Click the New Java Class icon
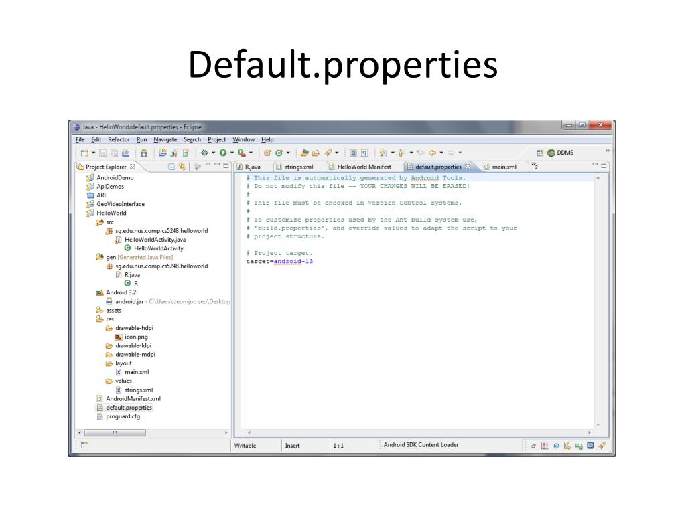686x514 pixels. coord(279,153)
